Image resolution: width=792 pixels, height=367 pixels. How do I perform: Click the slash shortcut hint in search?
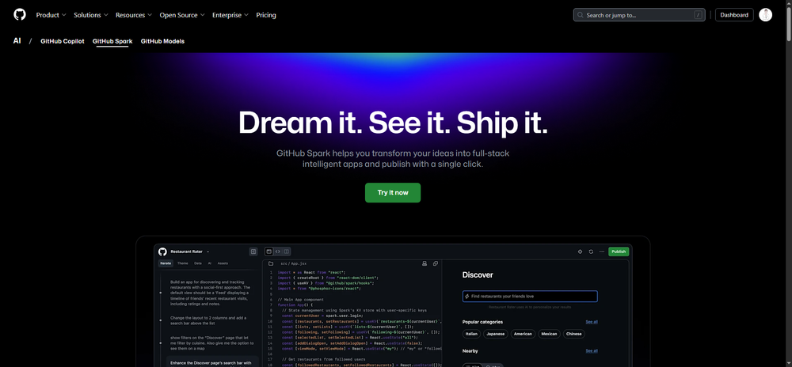coord(698,15)
